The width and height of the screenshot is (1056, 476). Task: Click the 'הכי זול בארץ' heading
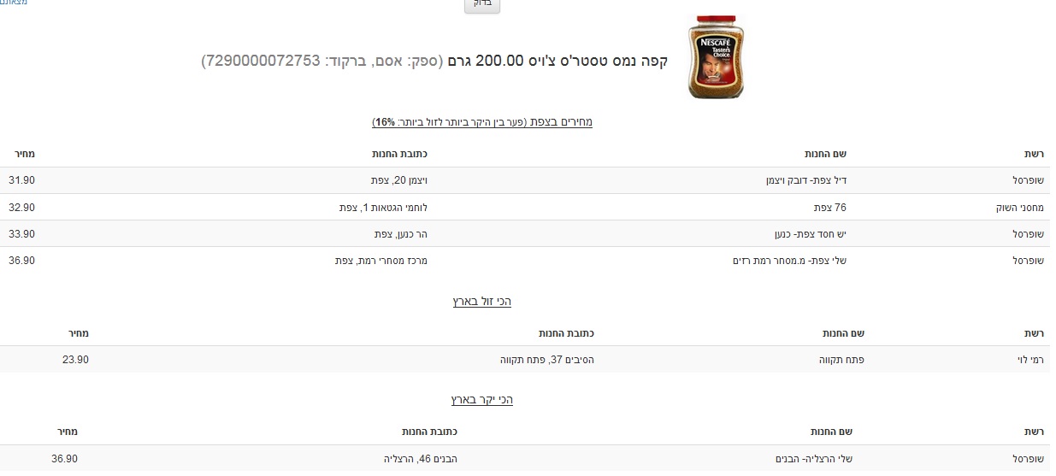[482, 302]
